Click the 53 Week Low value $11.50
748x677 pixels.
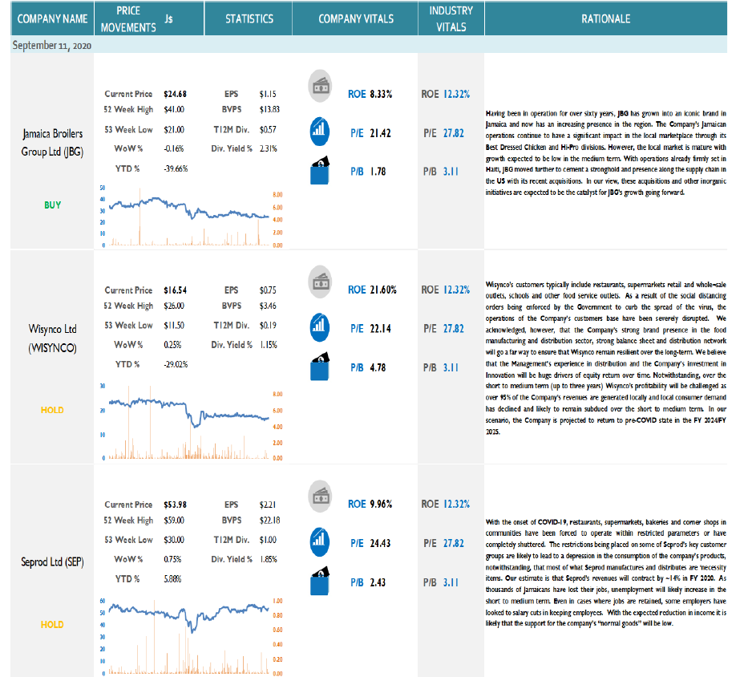174,325
